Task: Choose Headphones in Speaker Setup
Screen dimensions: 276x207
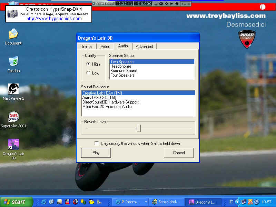Action: 152,66
